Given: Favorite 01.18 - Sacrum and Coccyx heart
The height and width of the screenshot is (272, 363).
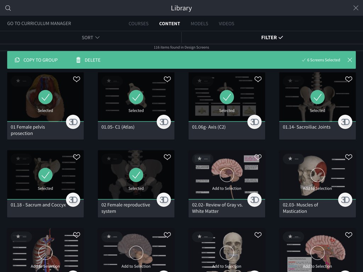Looking at the screenshot, I should pos(77,157).
